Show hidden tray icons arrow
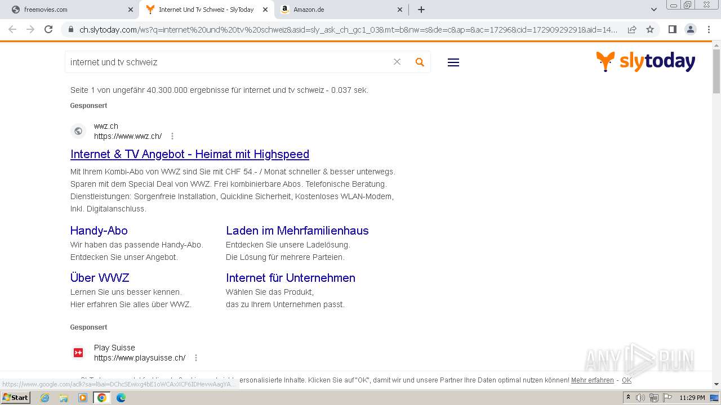 pos(628,398)
